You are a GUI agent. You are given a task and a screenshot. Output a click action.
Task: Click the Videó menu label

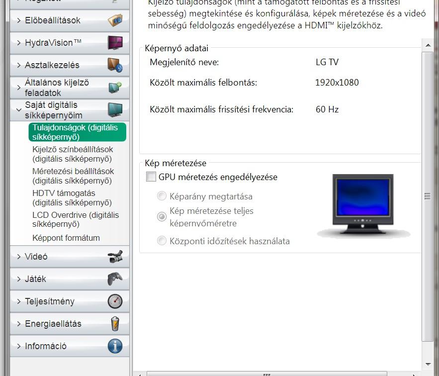click(x=36, y=256)
